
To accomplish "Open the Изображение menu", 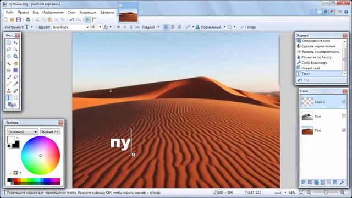I will pyautogui.click(x=53, y=12).
